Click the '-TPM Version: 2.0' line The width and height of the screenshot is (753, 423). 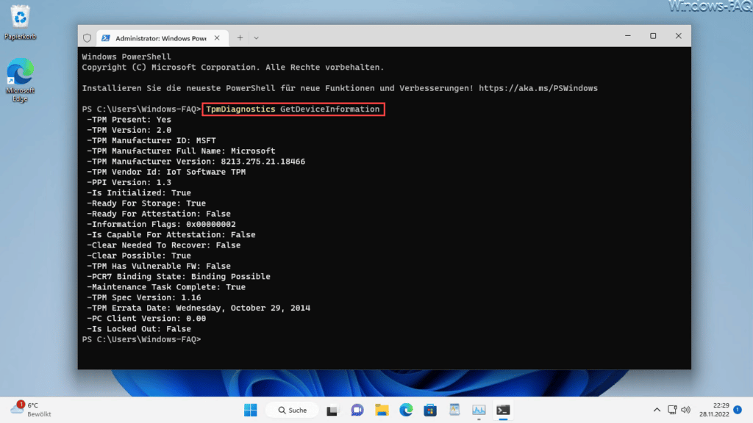(x=129, y=131)
